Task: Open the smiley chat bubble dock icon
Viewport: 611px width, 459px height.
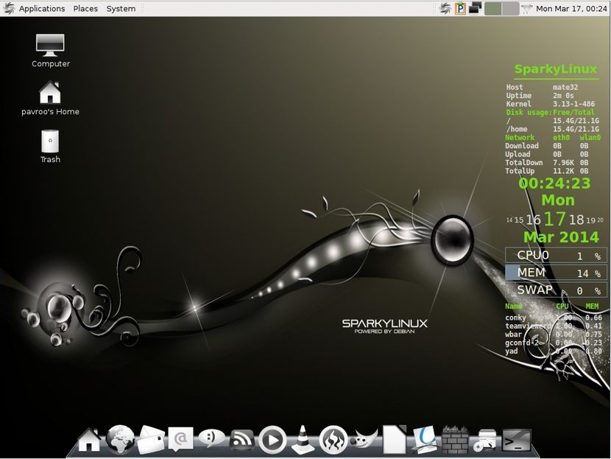Action: [x=211, y=440]
